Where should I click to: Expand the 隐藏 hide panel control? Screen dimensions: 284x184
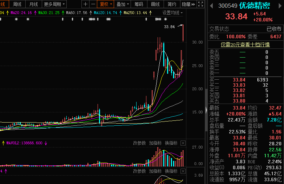189,4
